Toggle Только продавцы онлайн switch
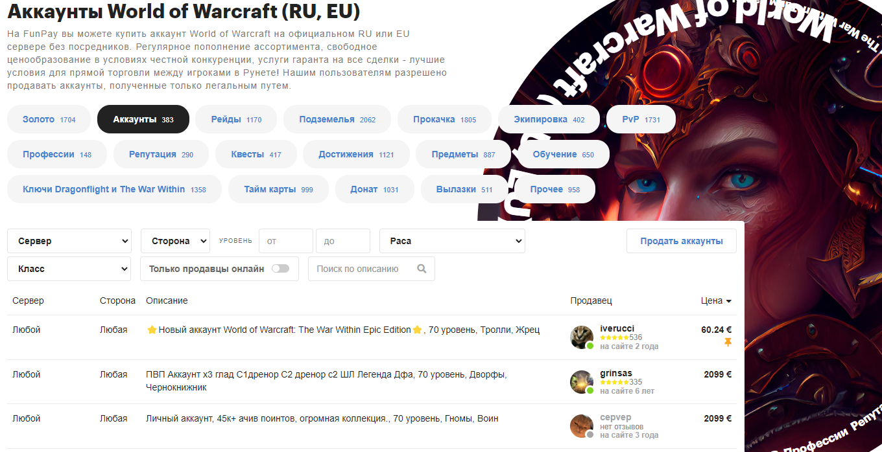The image size is (882, 452). pos(280,269)
